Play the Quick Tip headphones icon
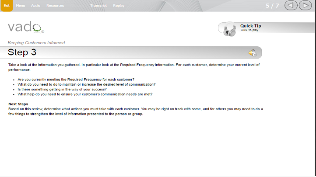Viewport: 316px width, 177px height. coord(230,29)
